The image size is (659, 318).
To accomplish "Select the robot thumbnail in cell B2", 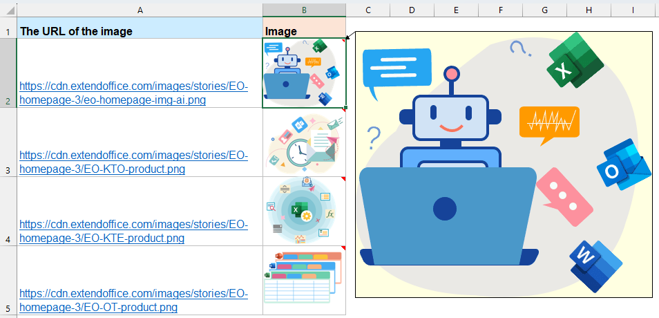I will (x=304, y=73).
